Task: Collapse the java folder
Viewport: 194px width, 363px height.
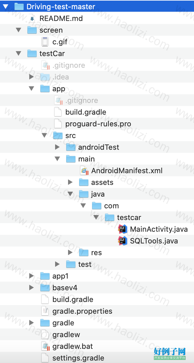Action: click(x=70, y=194)
